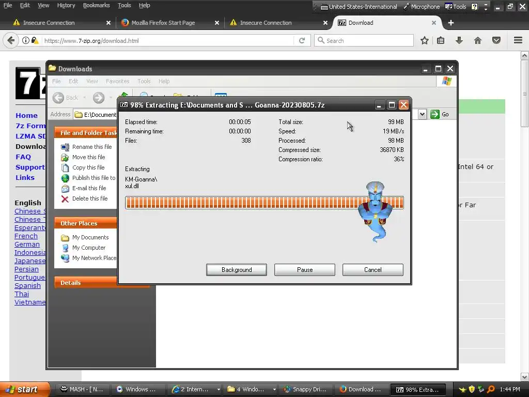
Task: Open File menu in Downloads window
Action: (x=56, y=81)
